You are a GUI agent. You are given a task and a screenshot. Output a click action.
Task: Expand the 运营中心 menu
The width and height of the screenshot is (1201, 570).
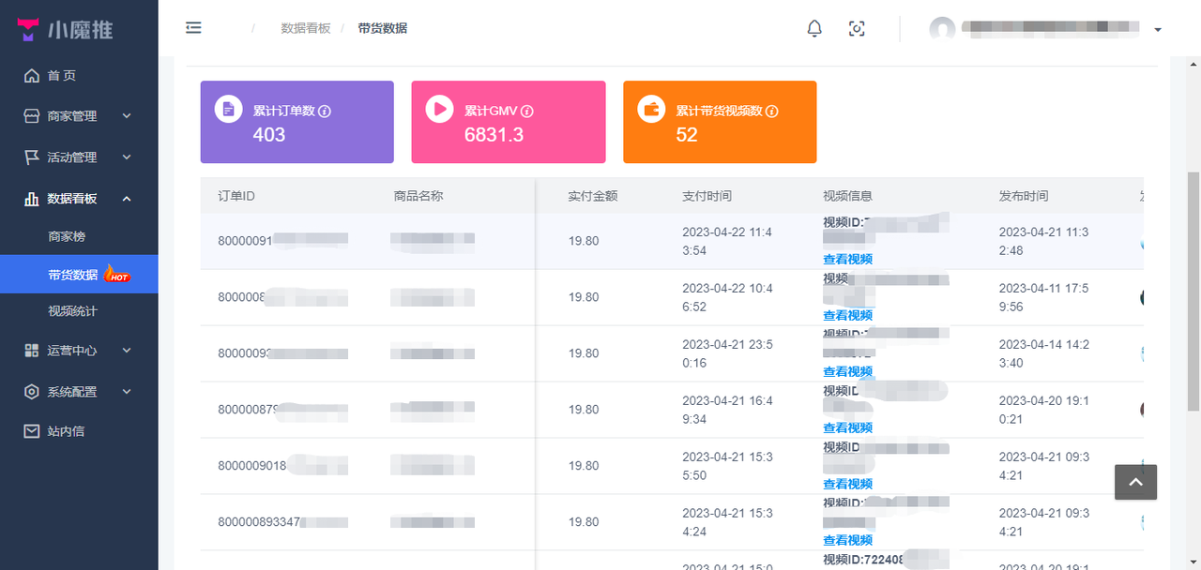coord(79,351)
